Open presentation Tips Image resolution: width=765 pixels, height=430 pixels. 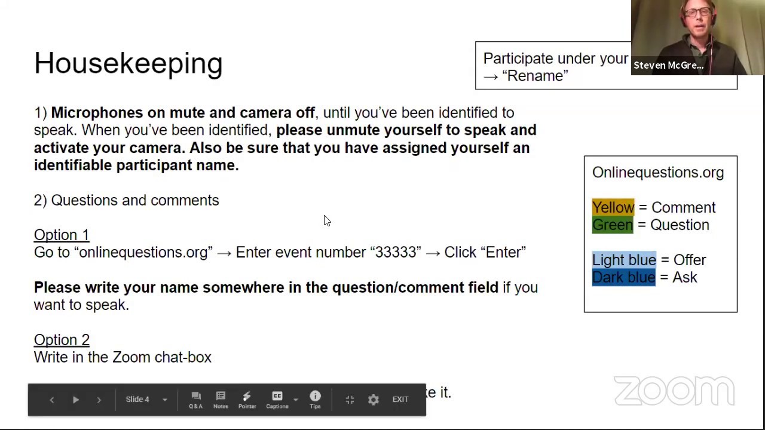[x=315, y=400]
